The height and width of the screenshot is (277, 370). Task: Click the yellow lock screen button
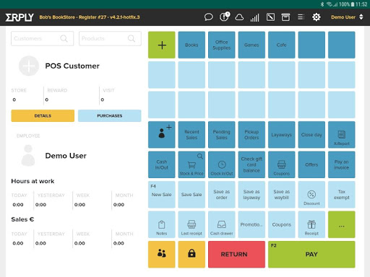[x=192, y=255]
